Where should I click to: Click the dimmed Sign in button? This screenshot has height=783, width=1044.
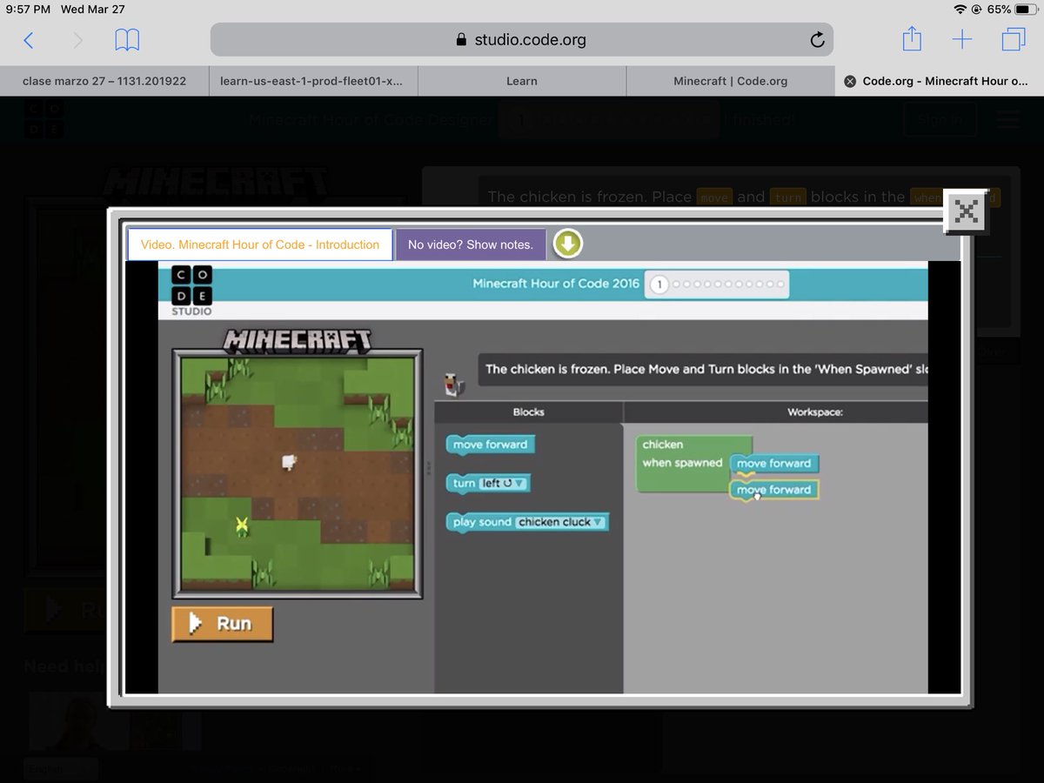pyautogui.click(x=940, y=119)
